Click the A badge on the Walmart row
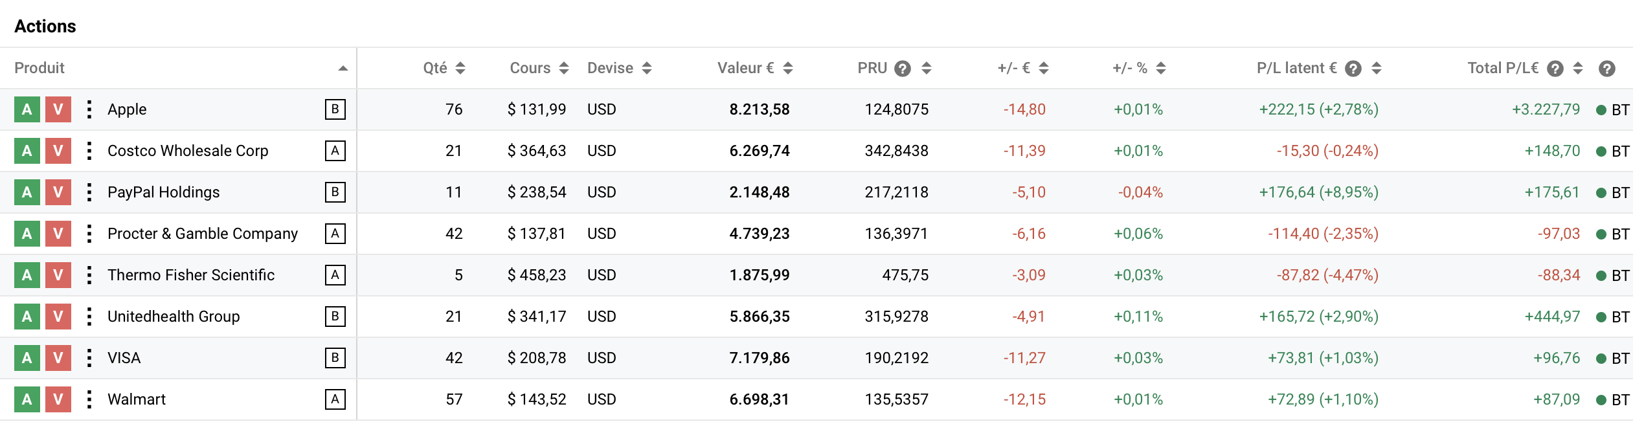 [335, 399]
